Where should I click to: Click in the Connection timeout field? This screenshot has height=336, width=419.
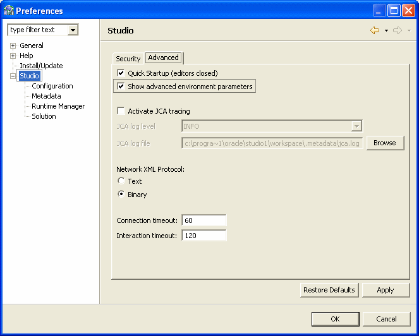(203, 220)
